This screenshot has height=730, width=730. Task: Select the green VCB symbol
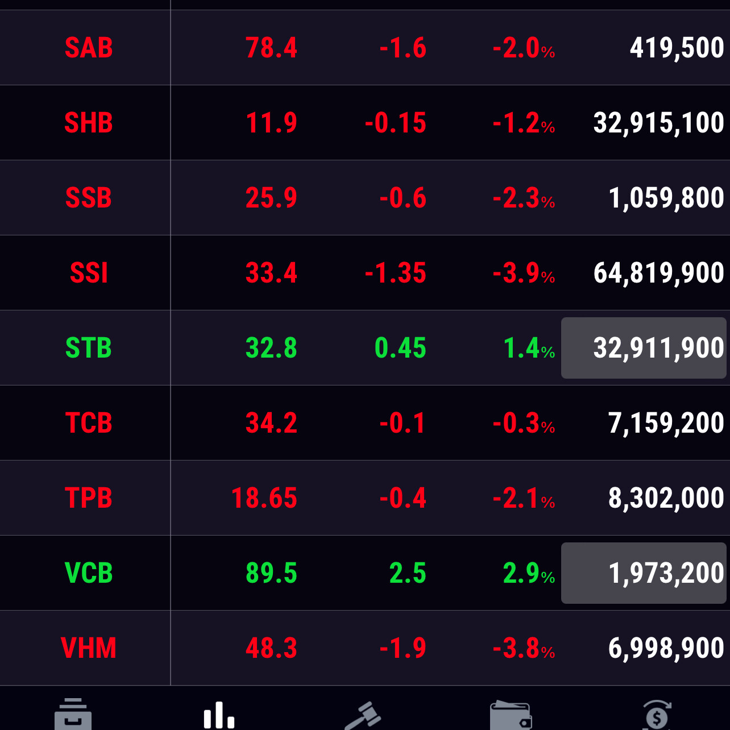(89, 573)
